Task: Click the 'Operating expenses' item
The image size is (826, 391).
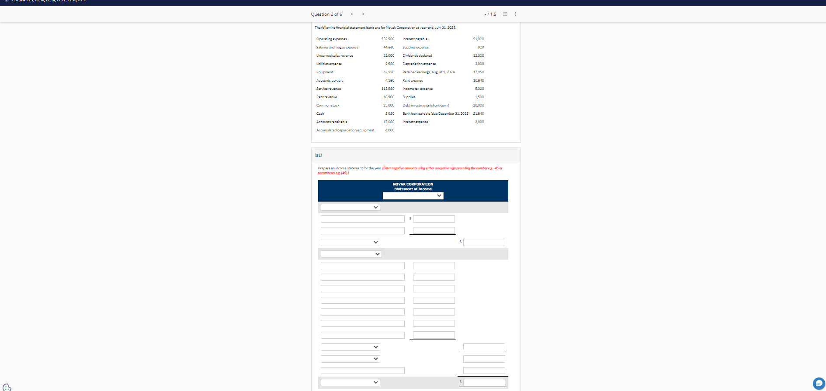Action: click(332, 39)
